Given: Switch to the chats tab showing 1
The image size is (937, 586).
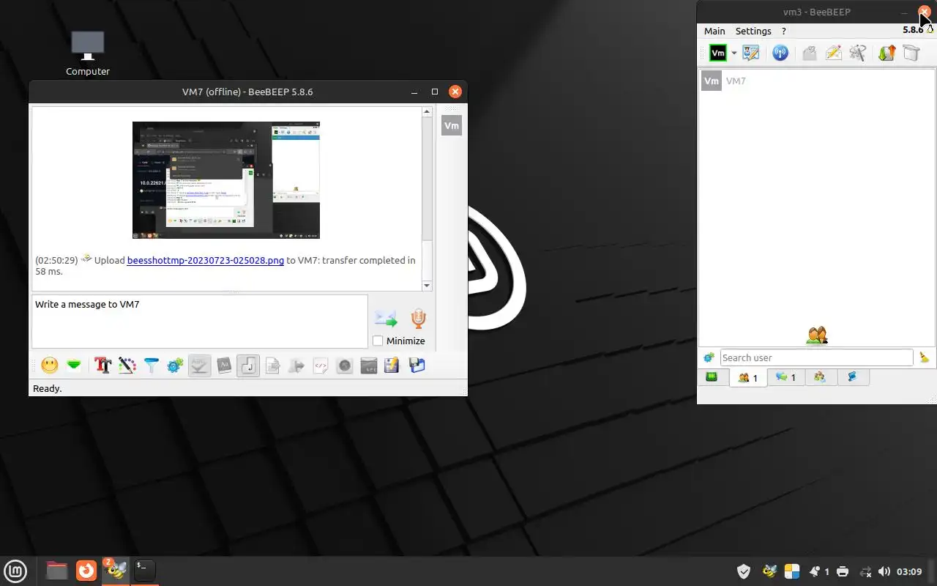Looking at the screenshot, I should [x=786, y=377].
